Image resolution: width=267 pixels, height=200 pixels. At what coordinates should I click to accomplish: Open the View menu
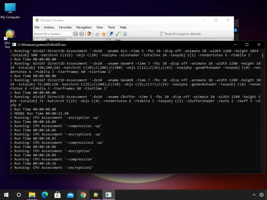[x=100, y=27]
